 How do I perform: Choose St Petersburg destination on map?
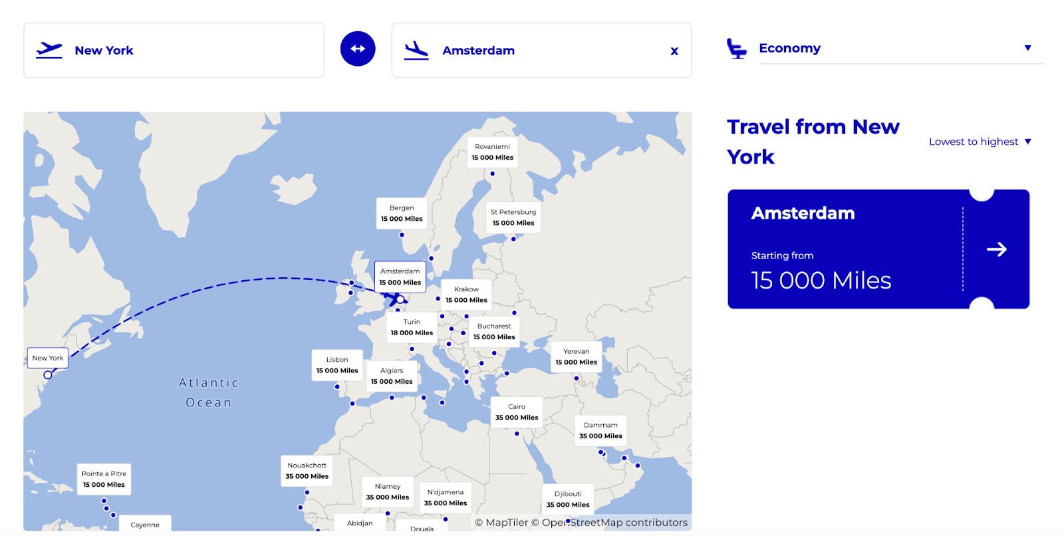[x=513, y=217]
